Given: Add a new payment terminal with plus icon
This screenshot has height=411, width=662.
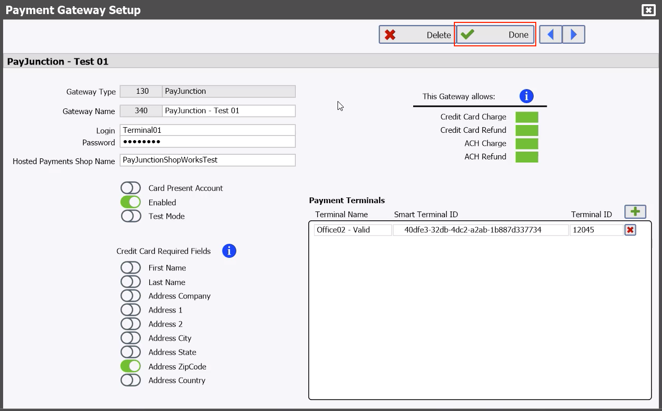Looking at the screenshot, I should tap(635, 211).
